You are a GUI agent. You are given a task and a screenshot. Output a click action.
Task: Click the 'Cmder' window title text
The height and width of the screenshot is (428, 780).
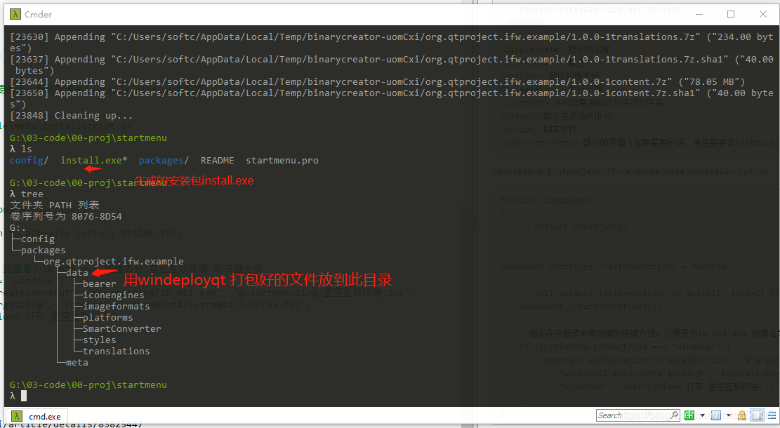[39, 15]
